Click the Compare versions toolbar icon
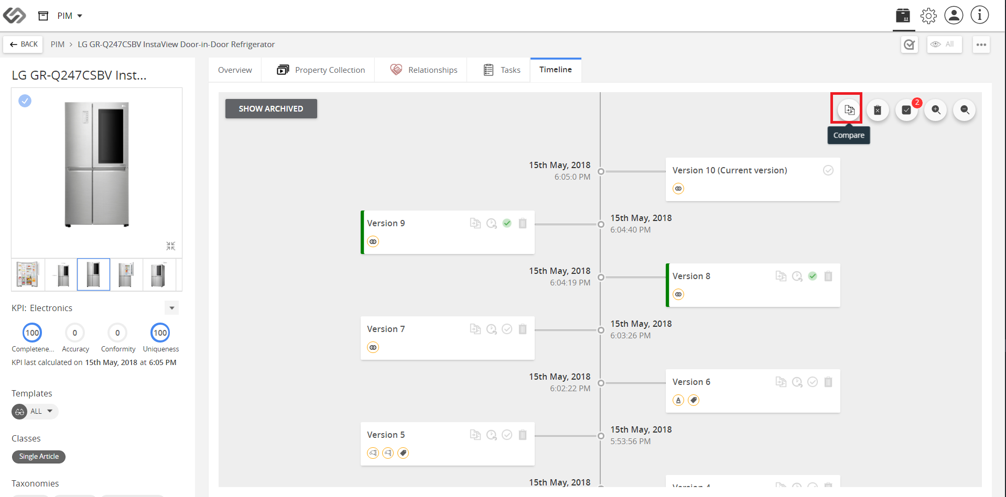 tap(849, 110)
